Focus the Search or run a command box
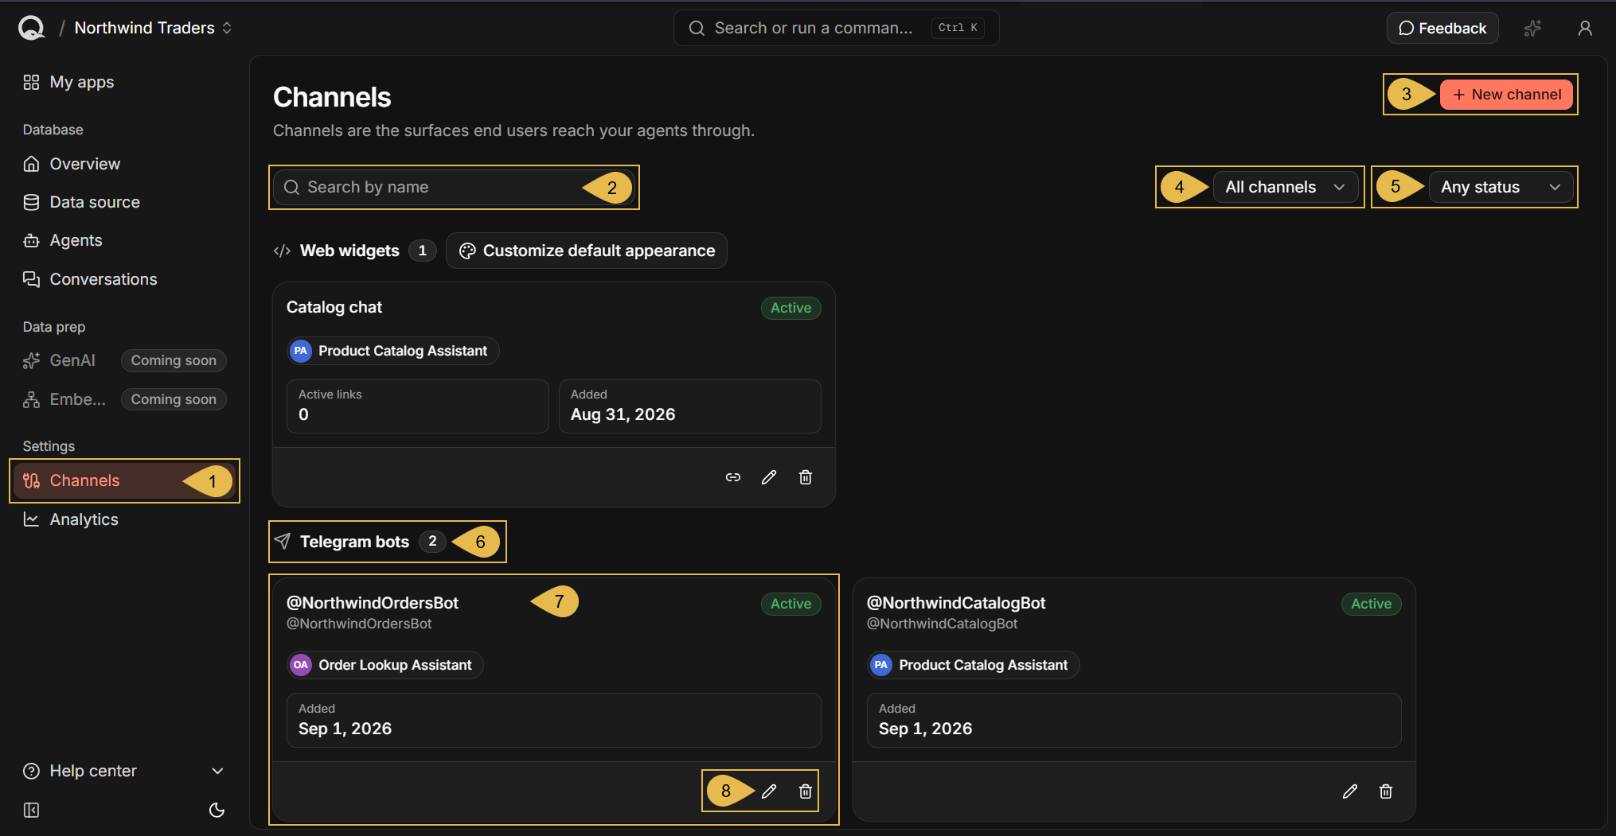Image resolution: width=1616 pixels, height=836 pixels. click(836, 28)
